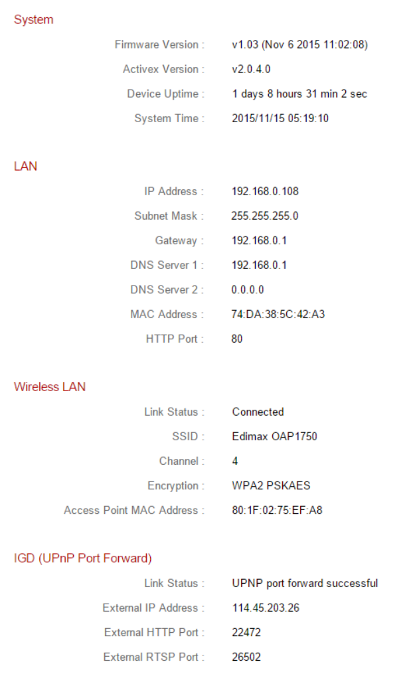Screen dimensions: 415x674
Task: Click the IGD (UPnP Port Forward) heading
Action: coord(82,558)
